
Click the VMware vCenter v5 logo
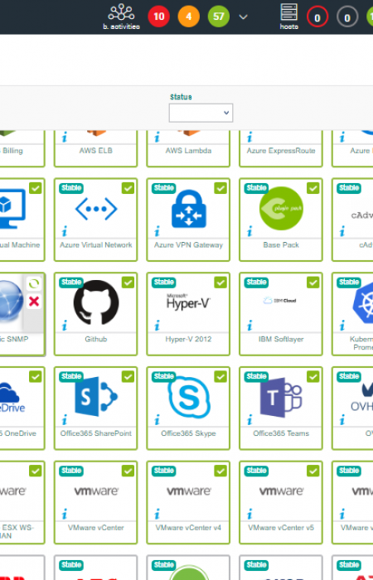(281, 491)
